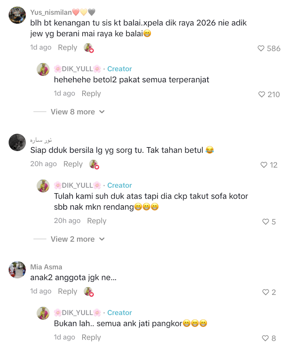Reply to Mia Asma's comment
Screen dimensions: 286x351
pos(67,292)
